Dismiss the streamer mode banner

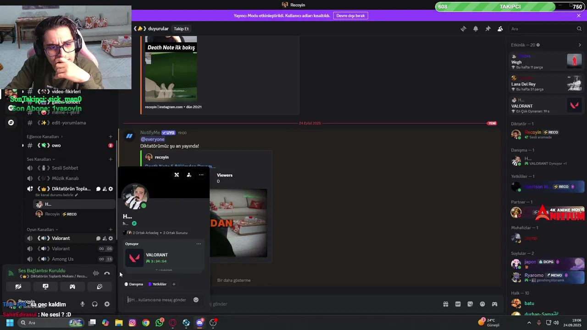tap(579, 16)
